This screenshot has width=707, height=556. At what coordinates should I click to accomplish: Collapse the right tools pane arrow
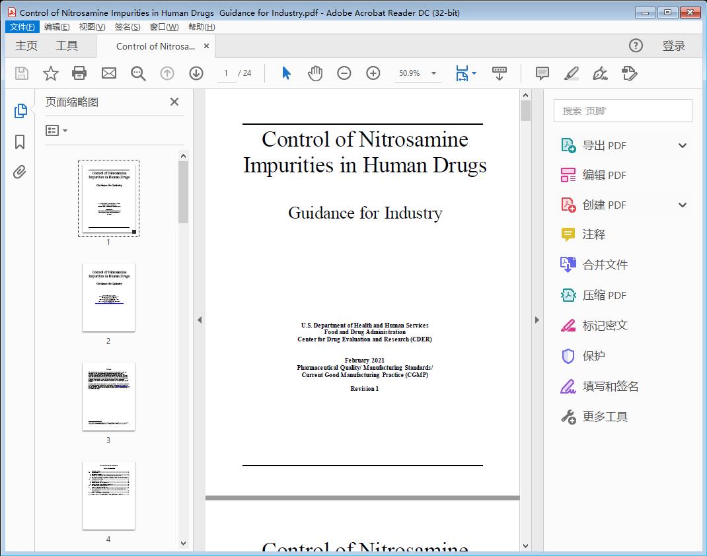tap(537, 320)
